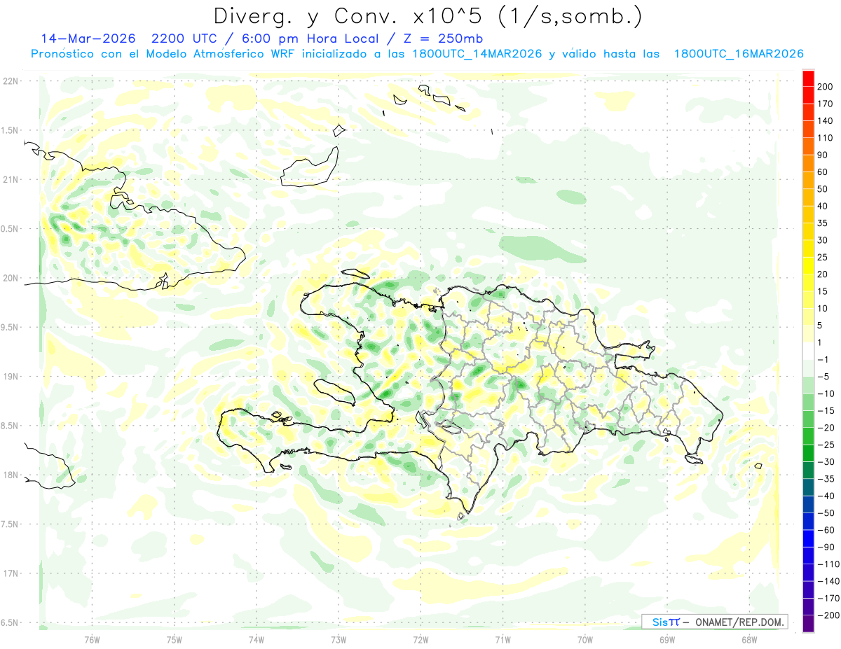The image size is (841, 649).
Task: Click the '1800UTC_16MAR2026' valid-until time
Action: [738, 54]
